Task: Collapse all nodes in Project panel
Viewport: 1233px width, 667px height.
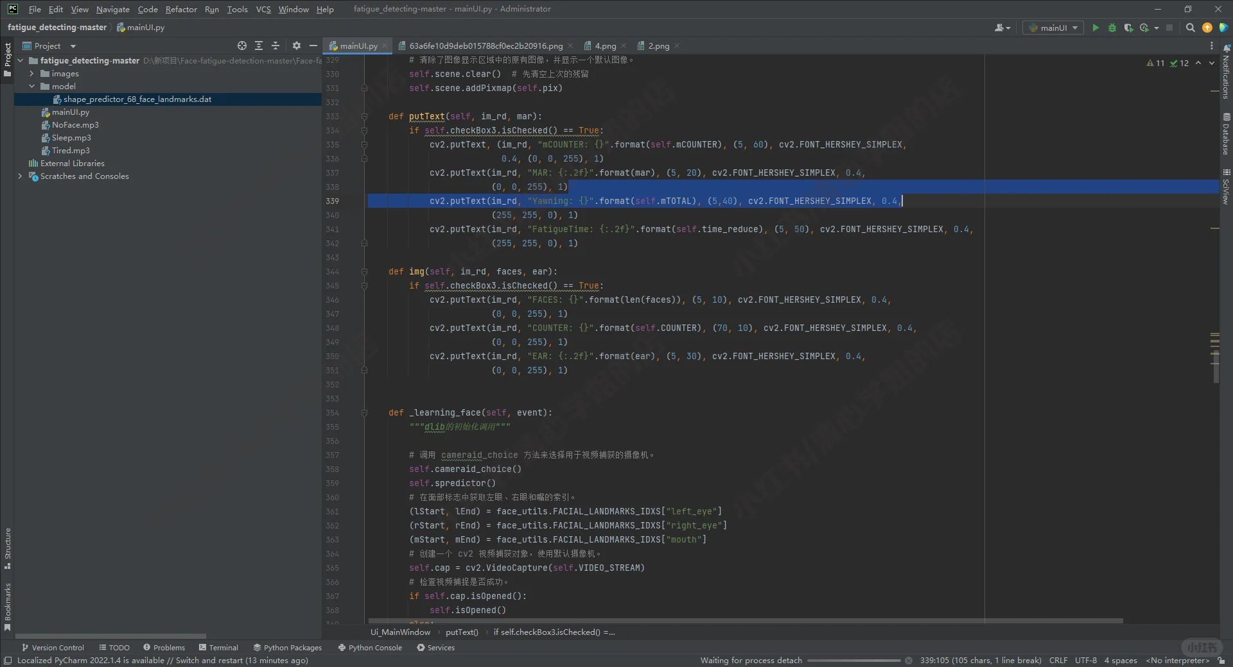Action: point(275,46)
